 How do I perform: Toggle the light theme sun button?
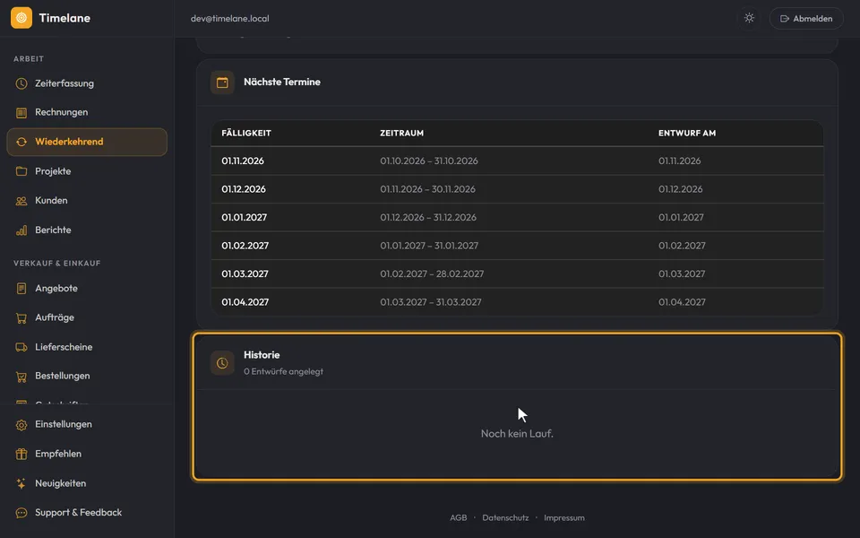pos(749,18)
